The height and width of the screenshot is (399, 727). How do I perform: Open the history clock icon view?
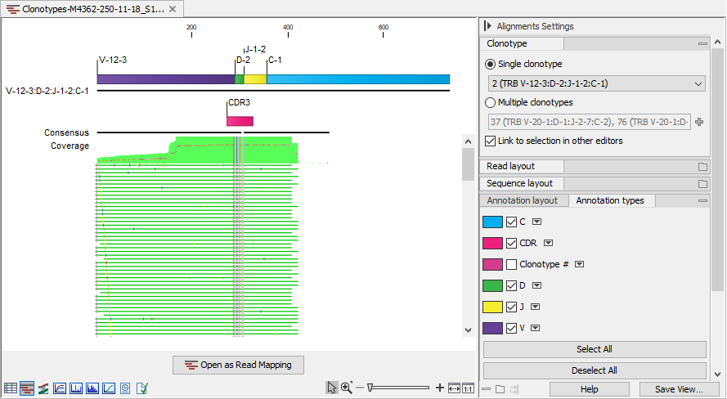coord(125,388)
